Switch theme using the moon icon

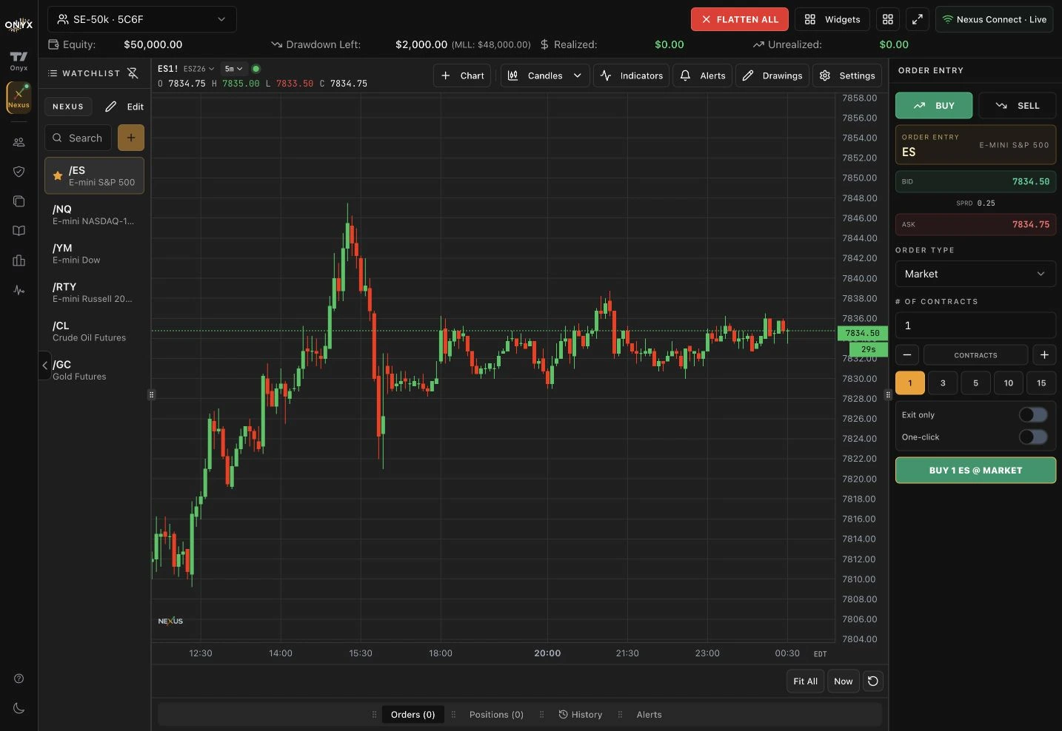tap(19, 708)
